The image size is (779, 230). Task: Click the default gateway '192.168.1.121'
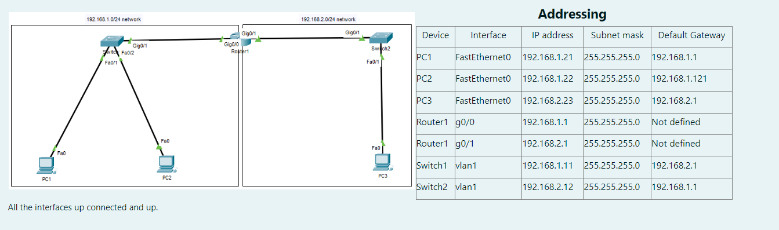pyautogui.click(x=679, y=79)
